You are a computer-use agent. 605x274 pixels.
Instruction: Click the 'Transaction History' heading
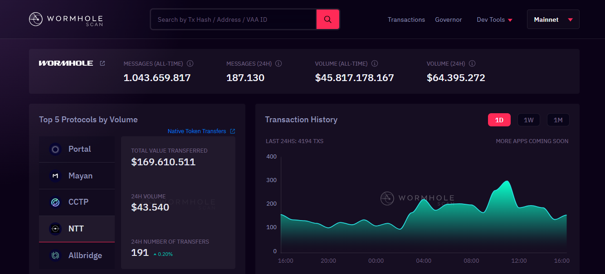[x=301, y=120]
